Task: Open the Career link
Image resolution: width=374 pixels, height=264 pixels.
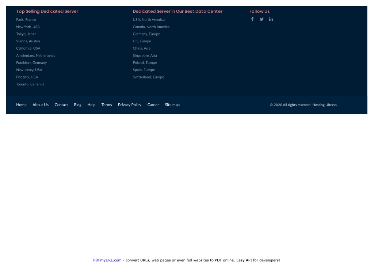Action: point(153,105)
